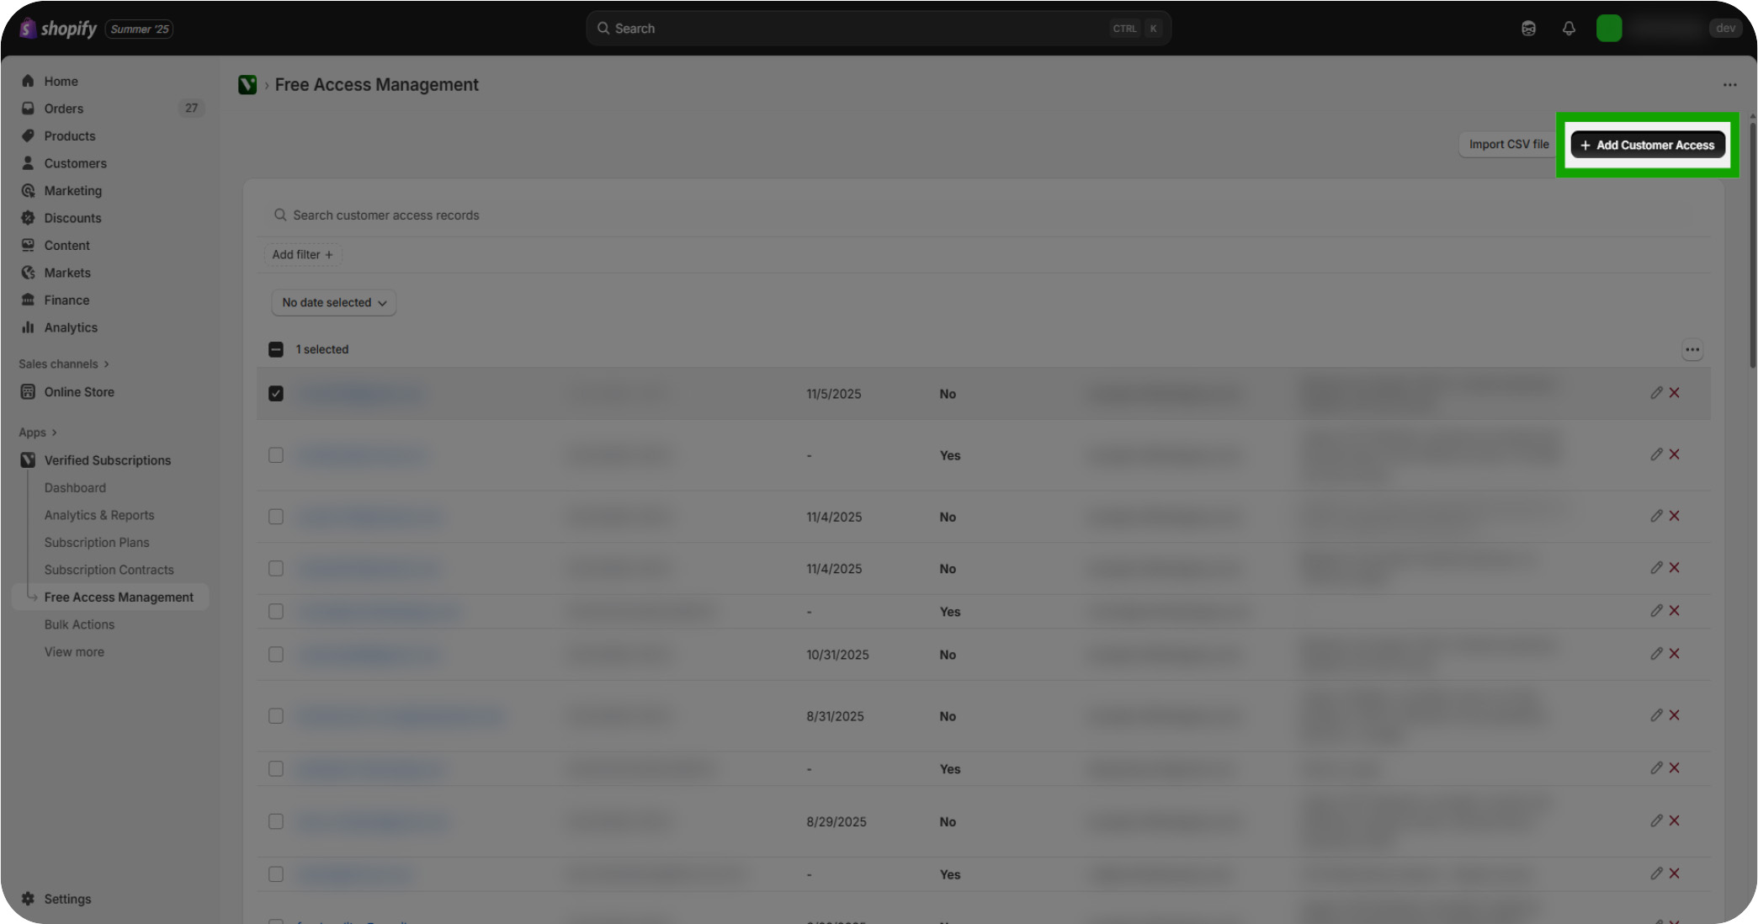Click the Shopify logo in the top bar
This screenshot has height=924, width=1758.
click(x=58, y=29)
